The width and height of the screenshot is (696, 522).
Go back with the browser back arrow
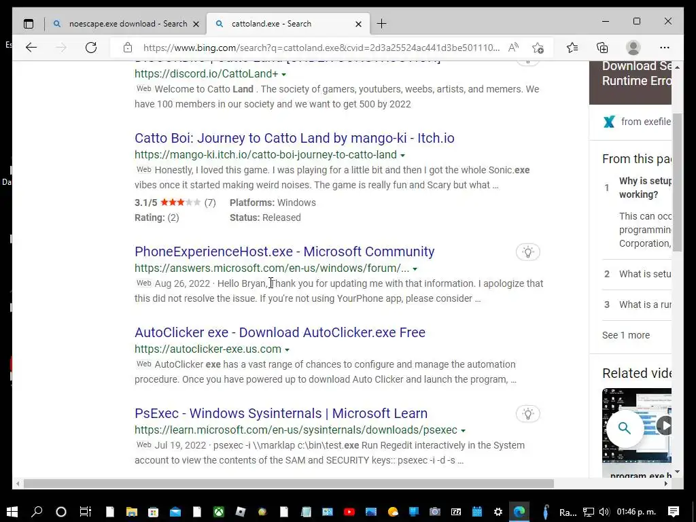pyautogui.click(x=31, y=48)
